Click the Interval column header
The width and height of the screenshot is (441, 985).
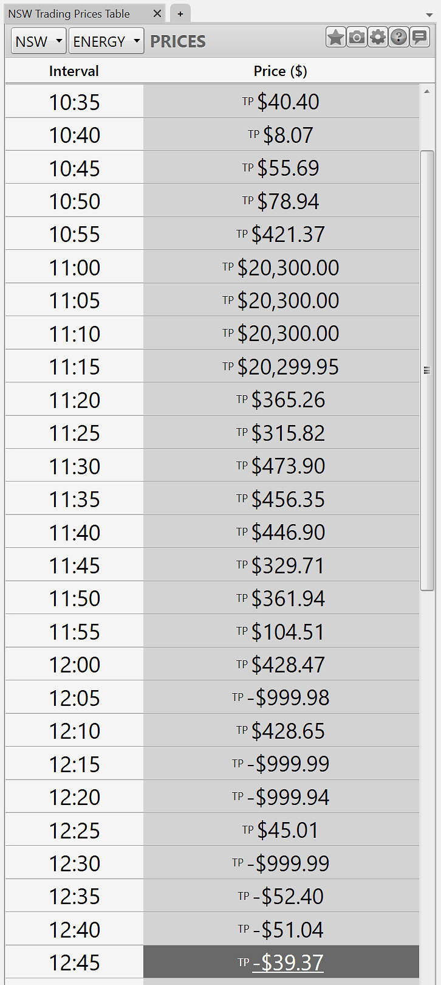click(x=74, y=71)
